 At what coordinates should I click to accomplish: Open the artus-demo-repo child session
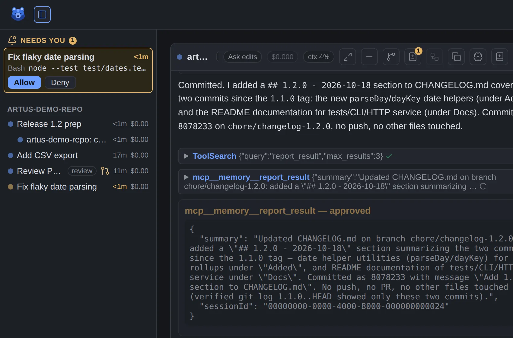(78, 139)
